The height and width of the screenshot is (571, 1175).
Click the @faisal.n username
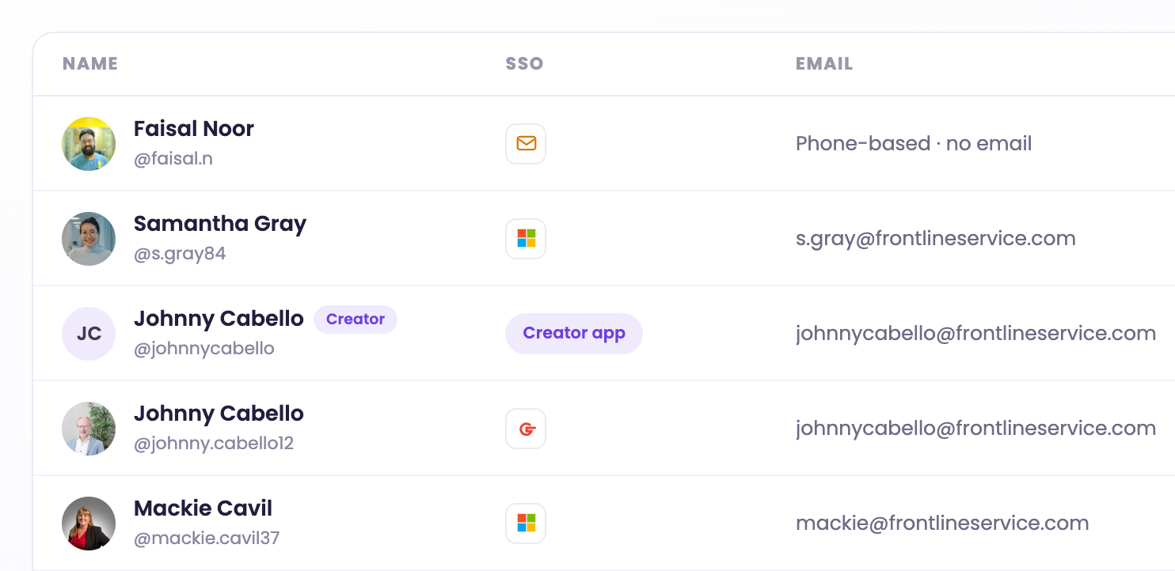tap(173, 159)
